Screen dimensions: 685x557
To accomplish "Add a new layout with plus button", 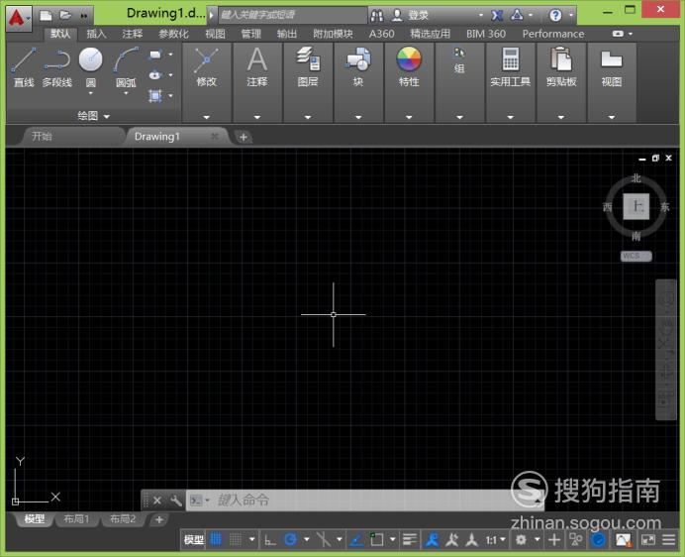I will point(159,519).
